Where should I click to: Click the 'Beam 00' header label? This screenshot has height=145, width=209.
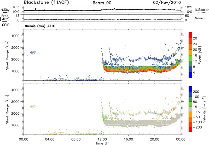(102, 3)
